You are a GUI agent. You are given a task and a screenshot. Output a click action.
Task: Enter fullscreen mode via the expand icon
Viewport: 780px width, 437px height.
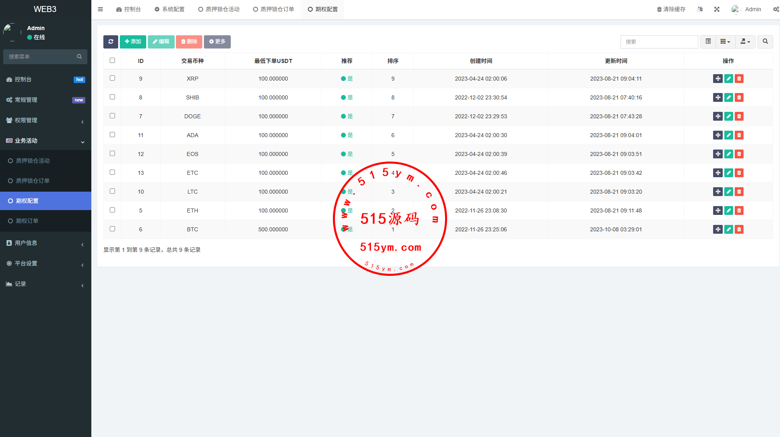[717, 9]
